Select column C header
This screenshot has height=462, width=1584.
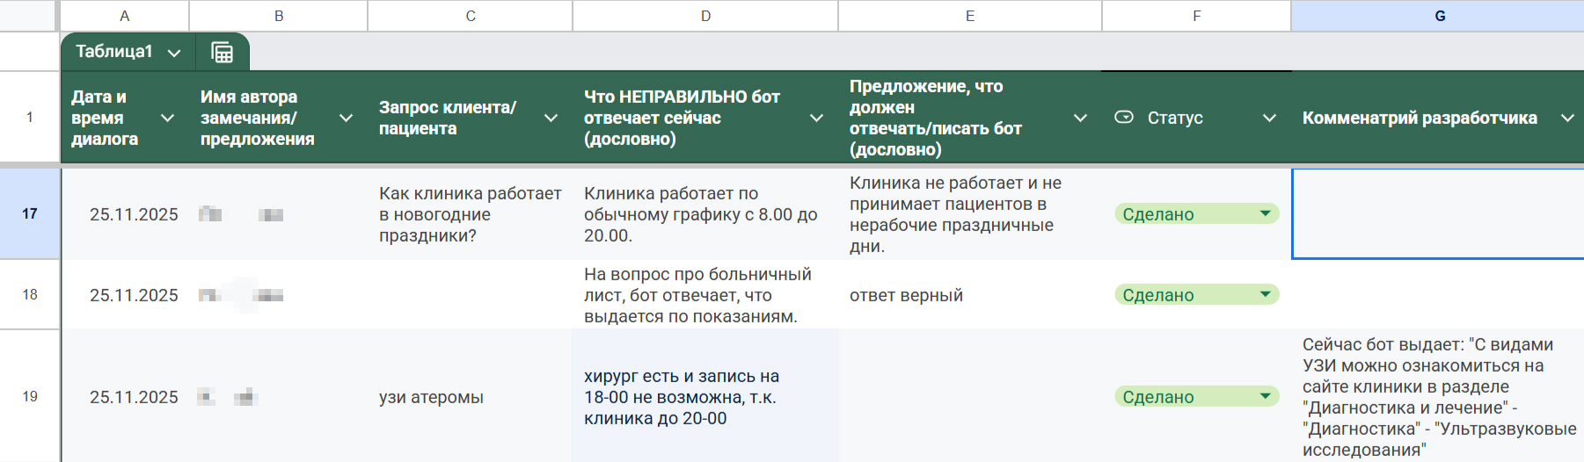pos(471,16)
